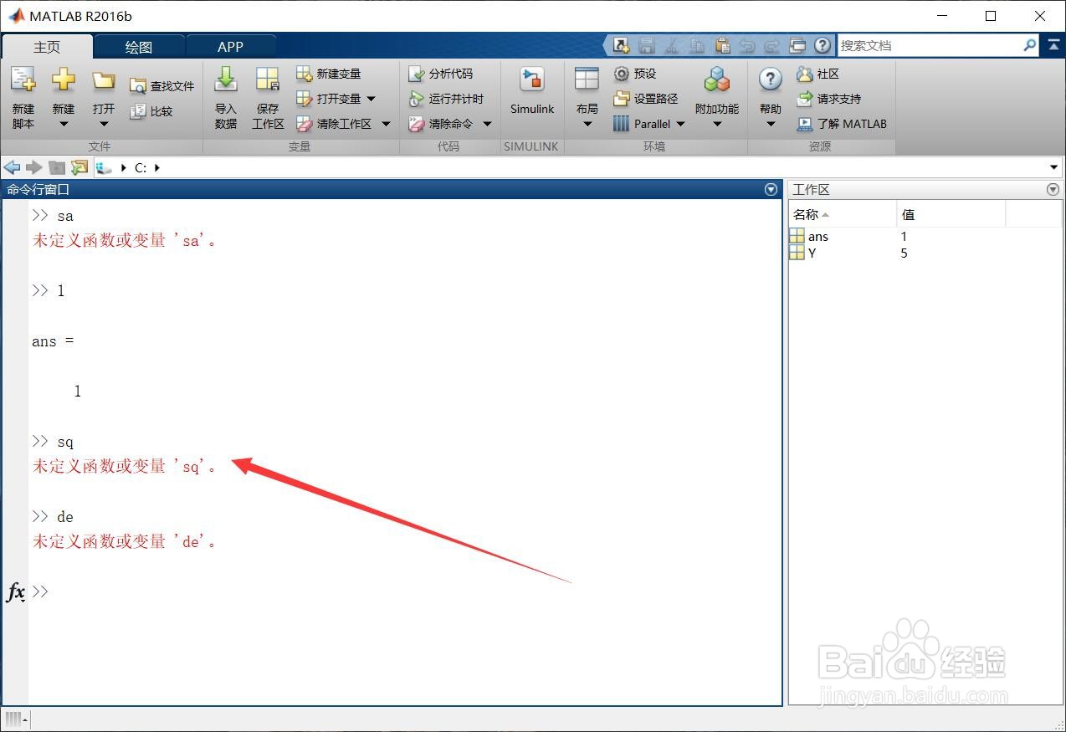
Task: Click 新建变量 (New Variable)
Action: [x=329, y=74]
